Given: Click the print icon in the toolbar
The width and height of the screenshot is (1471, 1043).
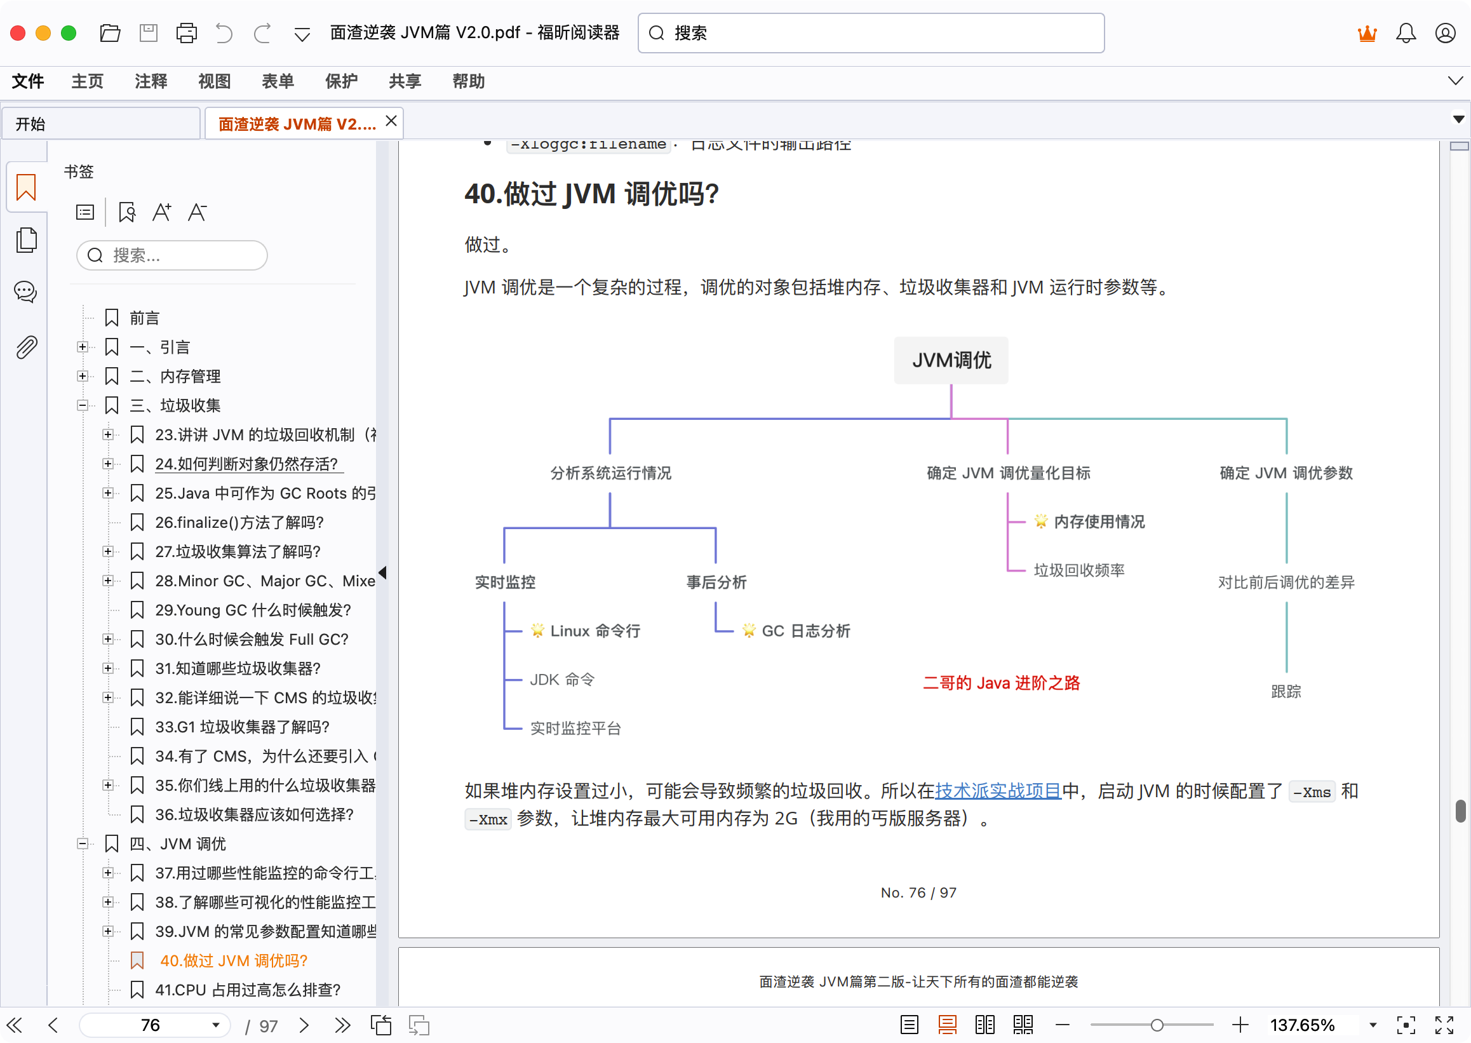Looking at the screenshot, I should 186,33.
